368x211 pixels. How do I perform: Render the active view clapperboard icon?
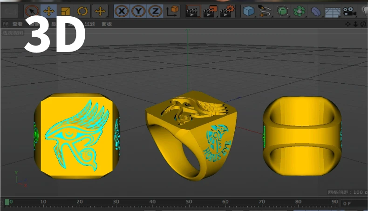point(193,11)
